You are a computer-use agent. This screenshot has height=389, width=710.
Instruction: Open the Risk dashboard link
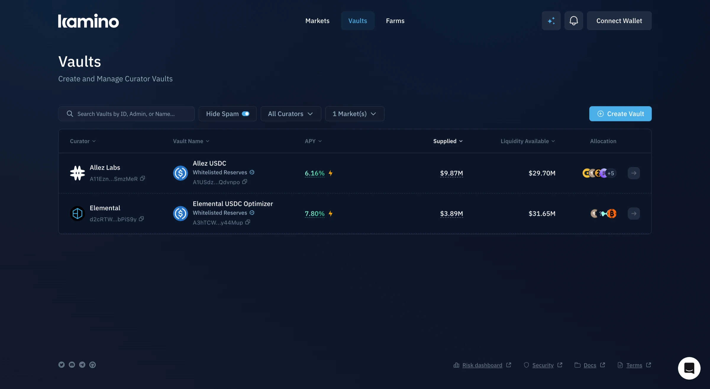click(482, 365)
